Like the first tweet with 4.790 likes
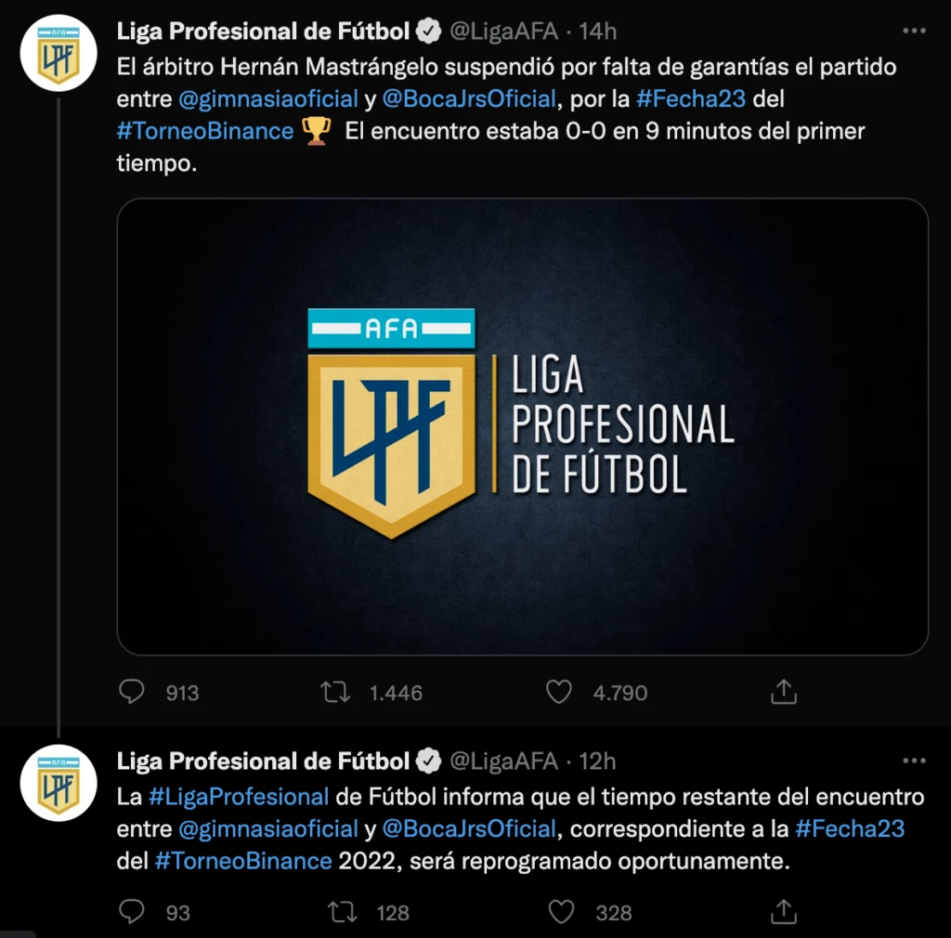 tap(558, 692)
